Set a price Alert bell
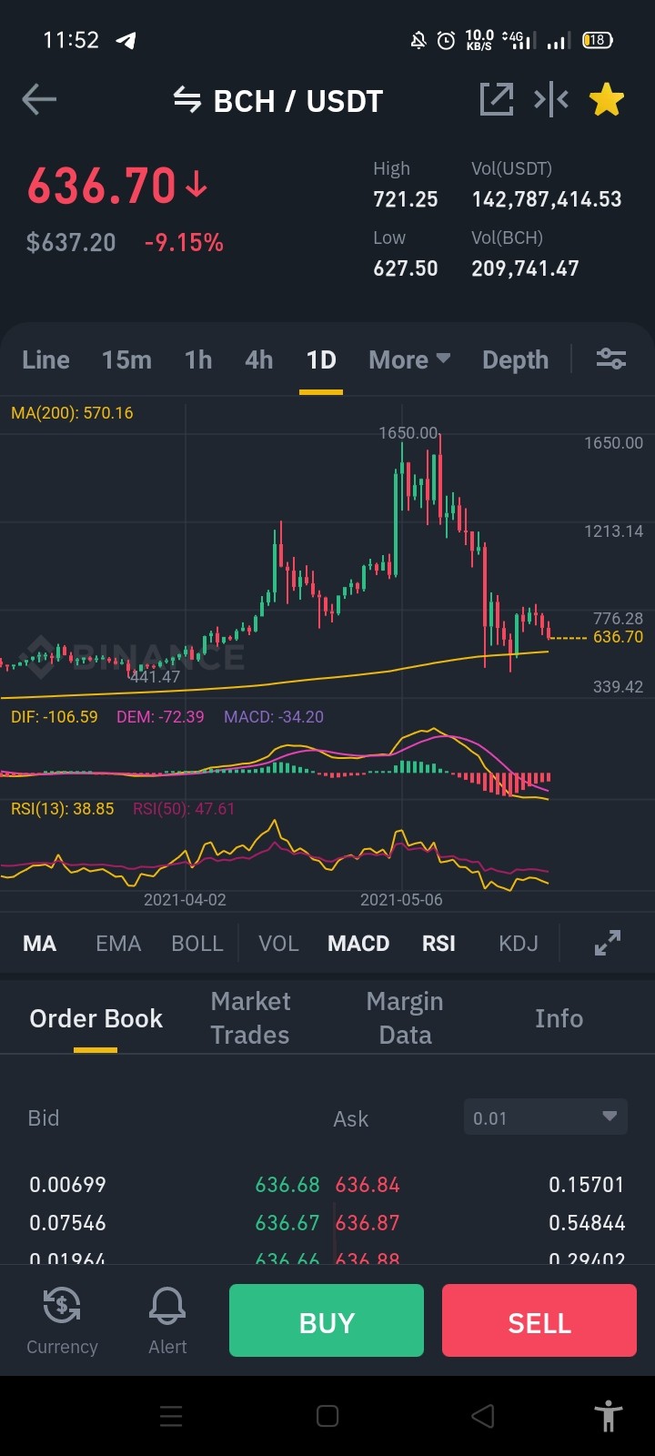The image size is (655, 1456). (167, 1321)
